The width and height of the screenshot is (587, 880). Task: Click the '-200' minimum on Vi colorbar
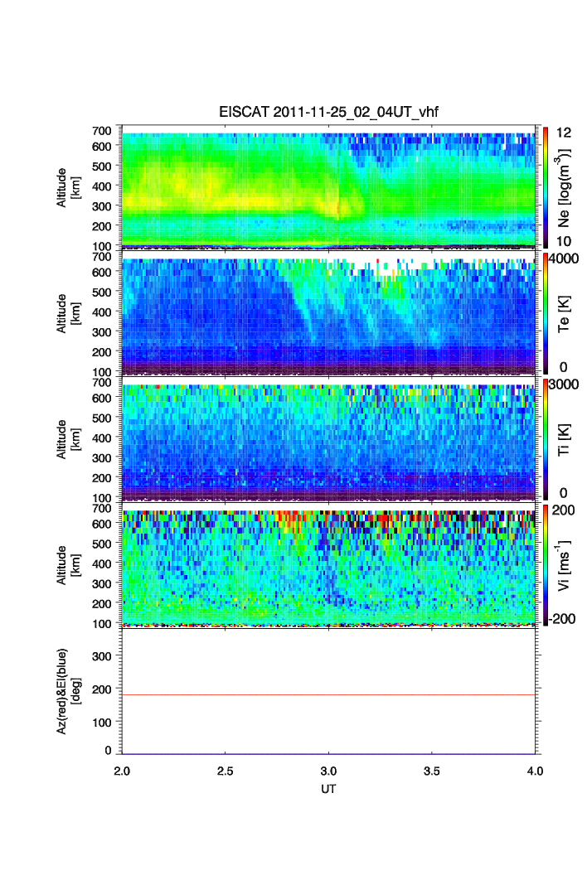tap(562, 619)
